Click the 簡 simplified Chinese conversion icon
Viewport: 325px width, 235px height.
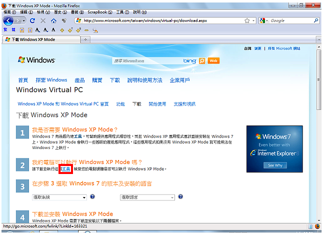13,30
